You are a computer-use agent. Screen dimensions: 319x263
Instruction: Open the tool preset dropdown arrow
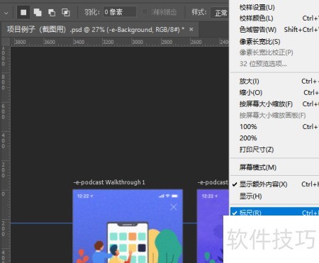(6, 13)
